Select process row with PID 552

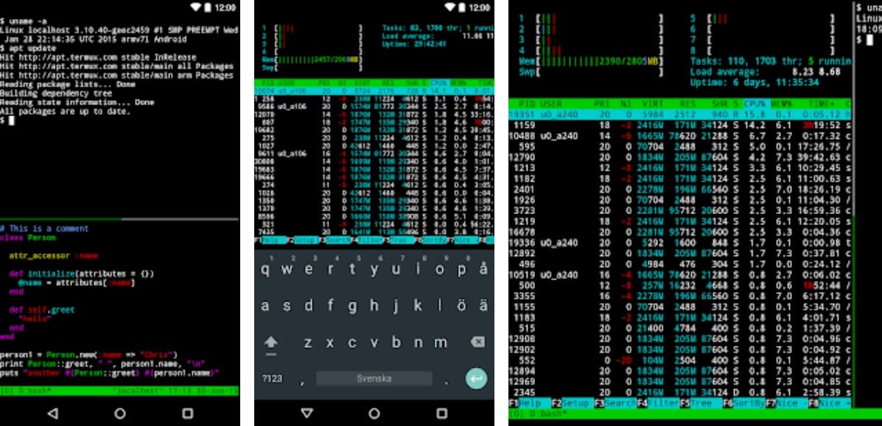(x=679, y=361)
